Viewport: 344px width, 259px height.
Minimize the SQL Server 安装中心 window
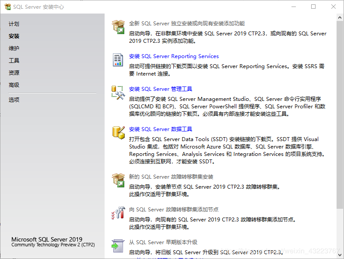(x=294, y=7)
